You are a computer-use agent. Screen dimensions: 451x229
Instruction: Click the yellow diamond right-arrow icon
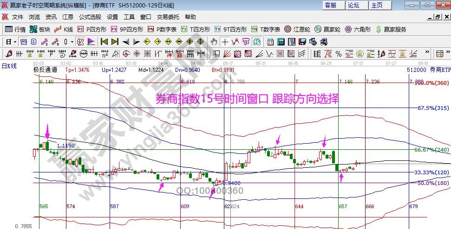[x=157, y=42]
